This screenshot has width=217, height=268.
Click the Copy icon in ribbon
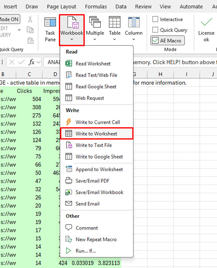(30, 30)
